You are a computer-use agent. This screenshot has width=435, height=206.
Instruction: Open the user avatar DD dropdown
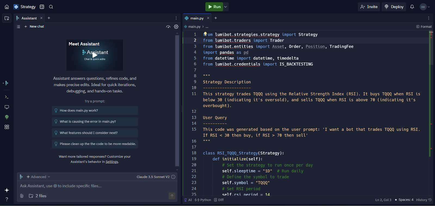425,7
